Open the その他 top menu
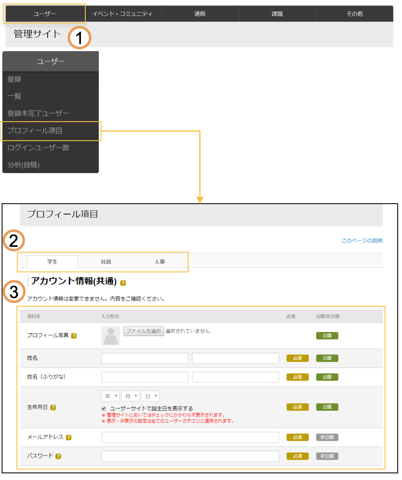This screenshot has width=402, height=480. click(354, 14)
